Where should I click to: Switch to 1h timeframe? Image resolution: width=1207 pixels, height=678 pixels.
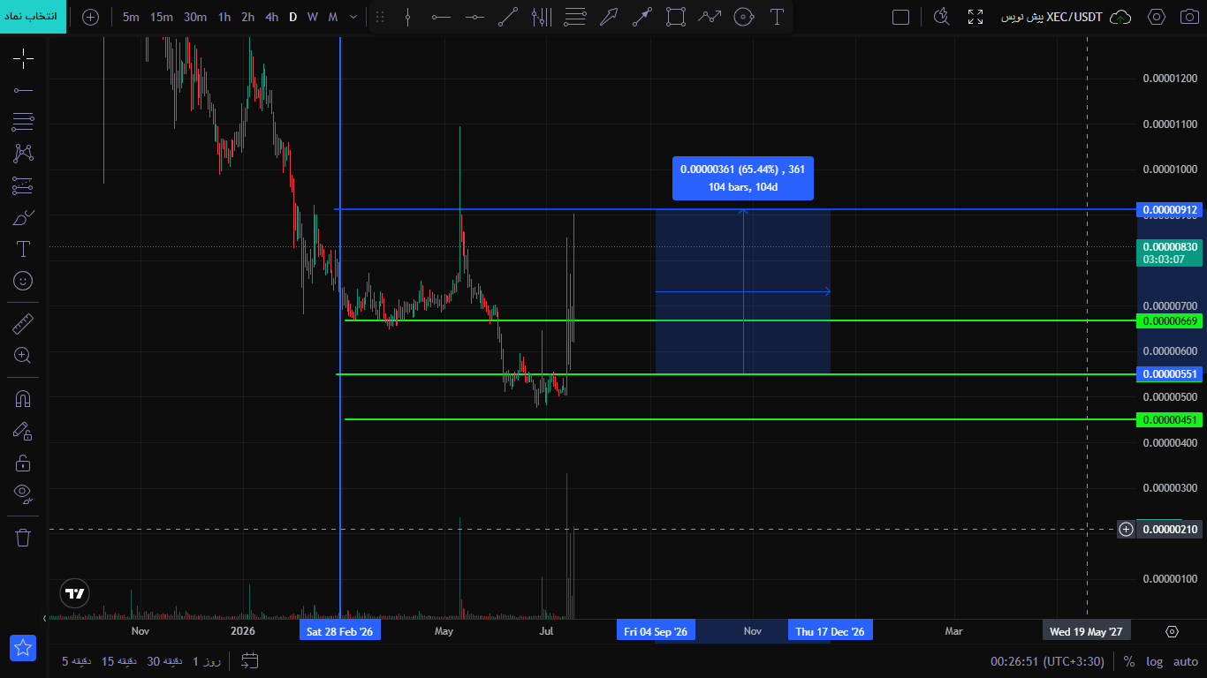click(x=224, y=17)
